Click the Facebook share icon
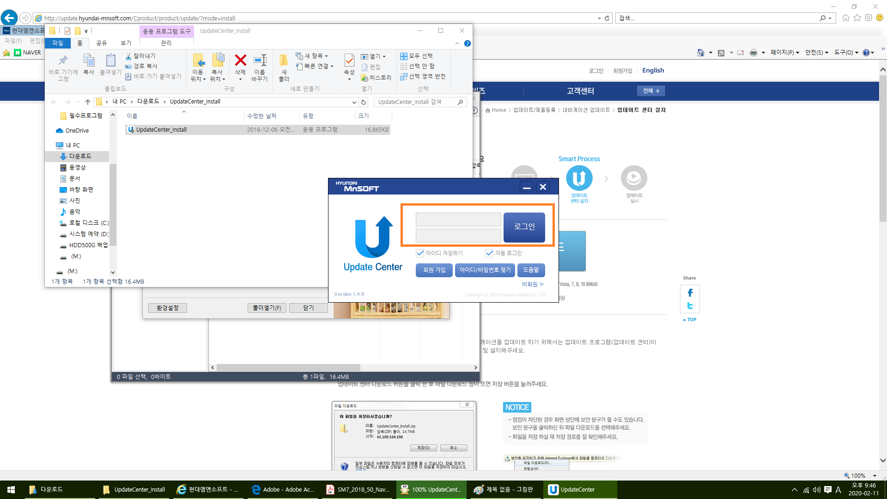The image size is (887, 499). point(690,292)
